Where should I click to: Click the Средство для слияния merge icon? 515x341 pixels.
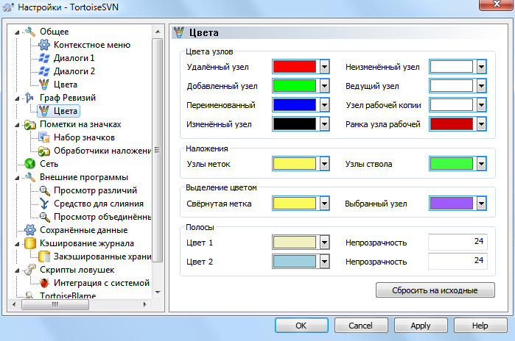pos(44,204)
